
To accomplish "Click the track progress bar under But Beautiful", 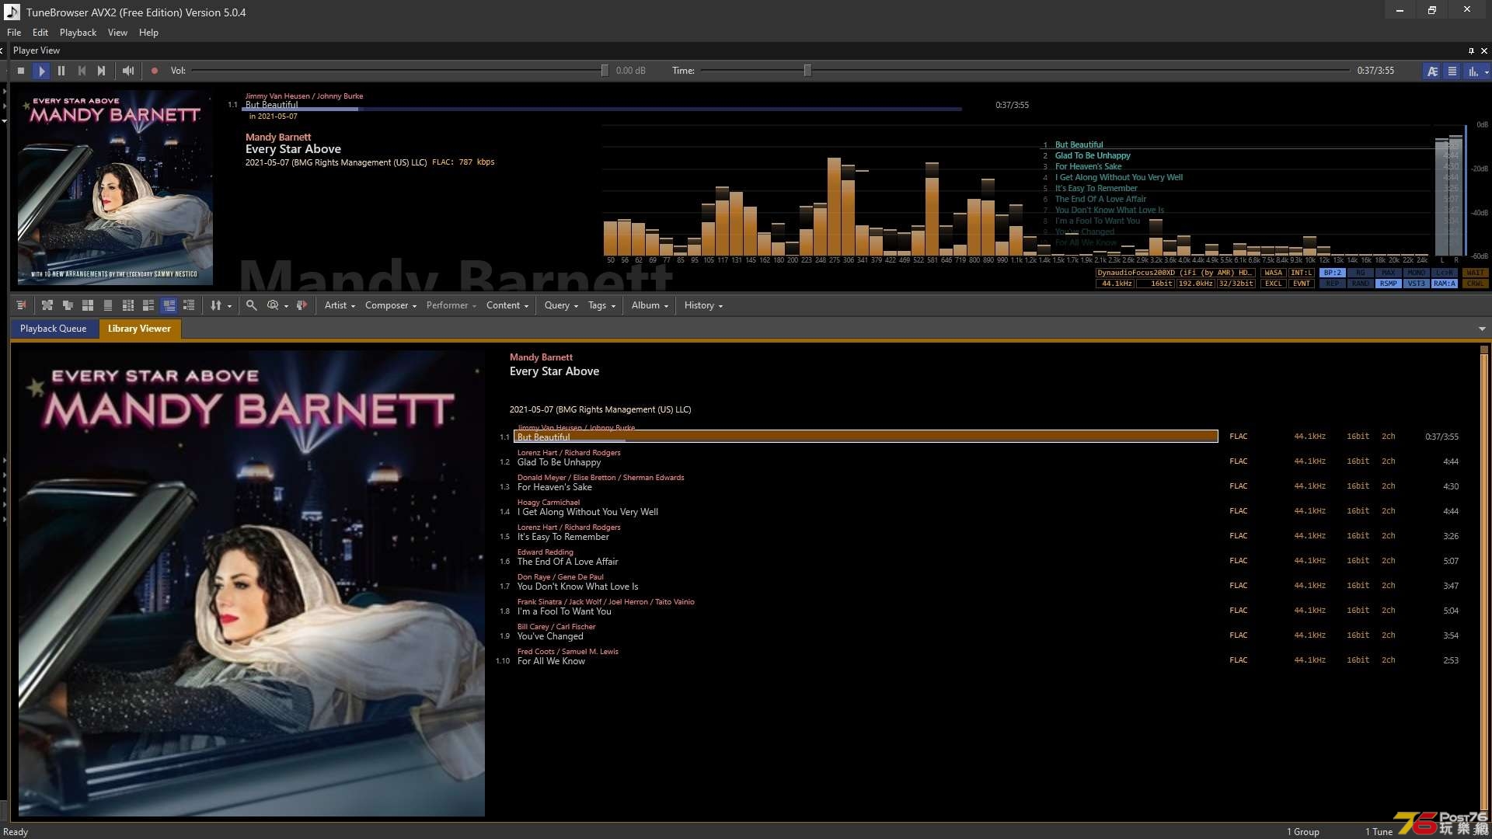I will click(603, 110).
